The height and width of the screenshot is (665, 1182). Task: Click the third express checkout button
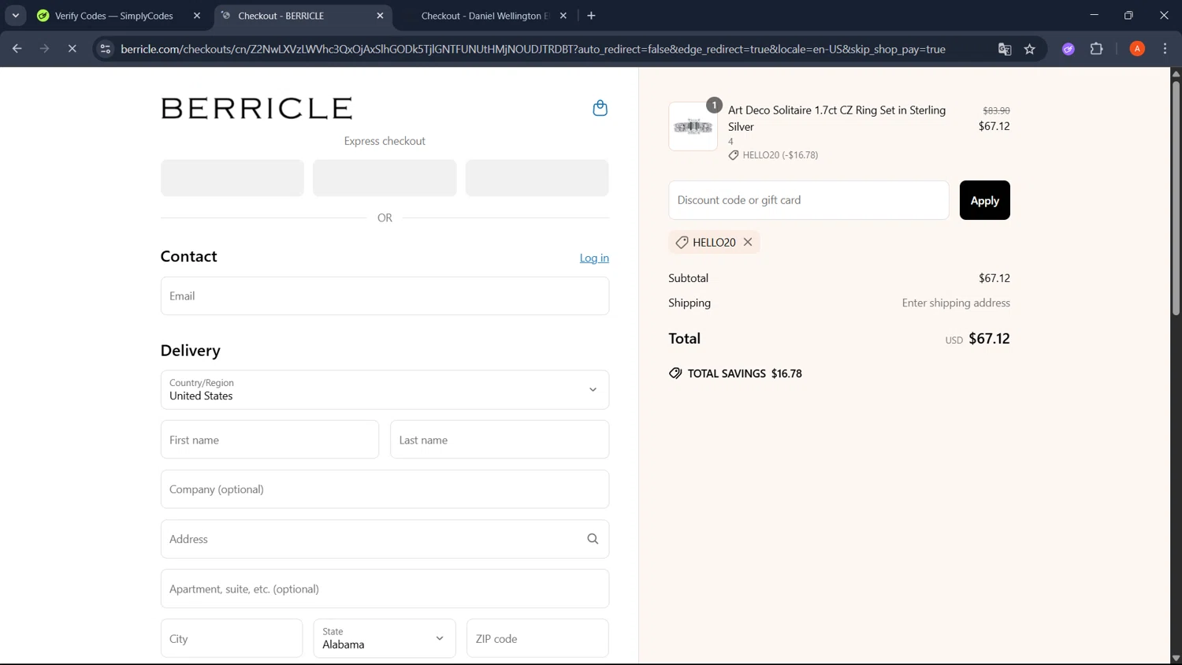[x=537, y=178]
